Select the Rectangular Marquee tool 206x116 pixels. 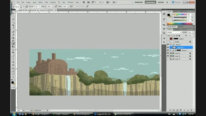[13, 16]
